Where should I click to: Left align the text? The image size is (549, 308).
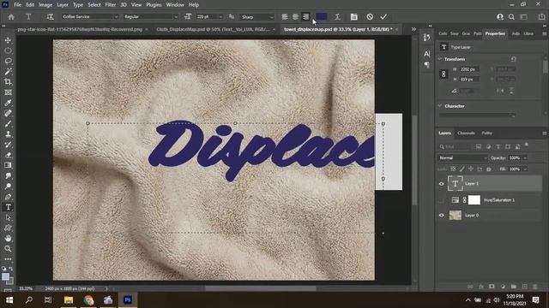[x=285, y=17]
